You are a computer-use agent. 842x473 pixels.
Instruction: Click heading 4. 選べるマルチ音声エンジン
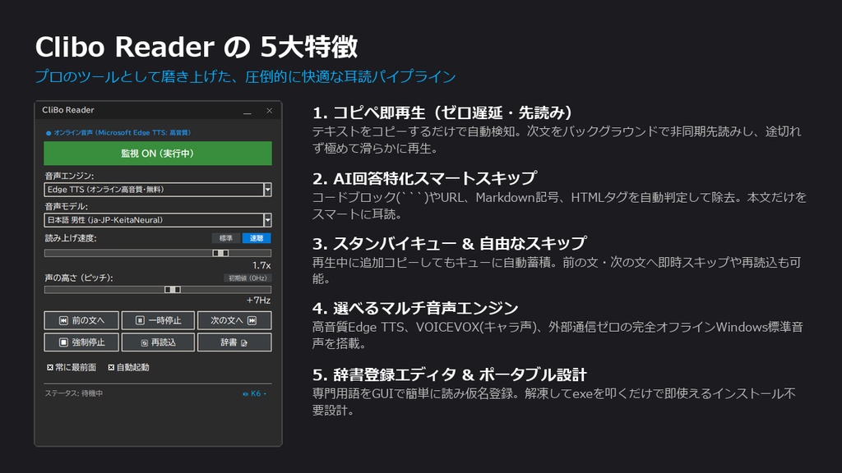click(415, 309)
